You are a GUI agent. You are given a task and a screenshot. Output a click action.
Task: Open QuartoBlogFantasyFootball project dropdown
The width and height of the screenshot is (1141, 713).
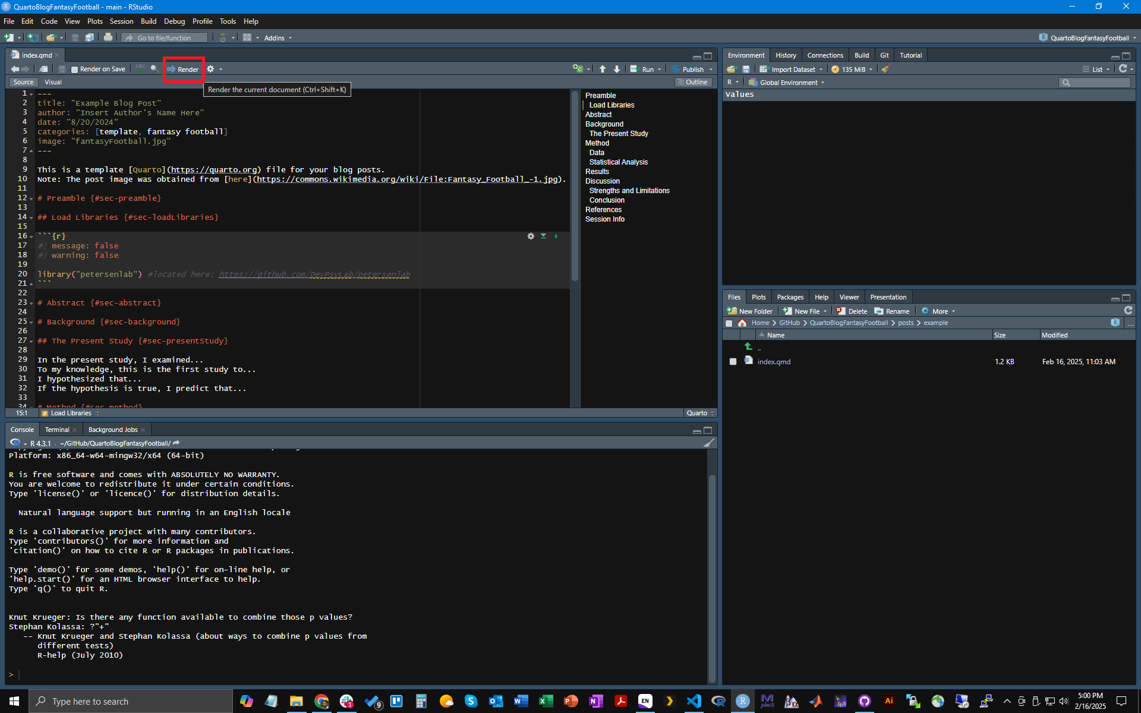tap(1088, 37)
